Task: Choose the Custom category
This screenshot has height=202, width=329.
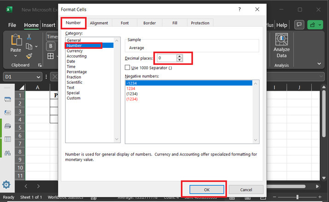Action: [x=74, y=98]
